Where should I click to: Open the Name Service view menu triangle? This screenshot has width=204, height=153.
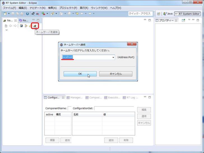[6, 30]
